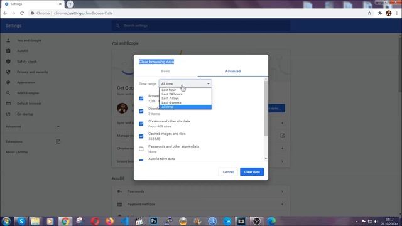Choose Last hour from the time range
This screenshot has width=402, height=226.
click(x=185, y=90)
